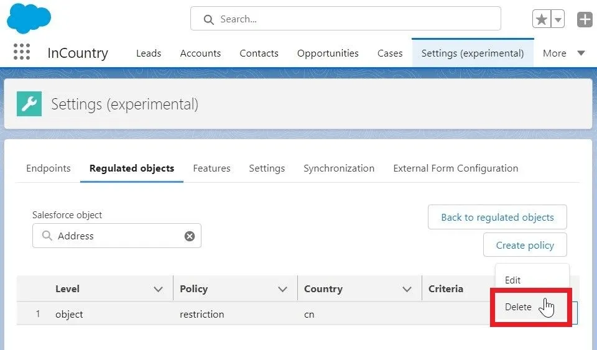Click the favorites star icon
This screenshot has width=597, height=350.
(542, 19)
